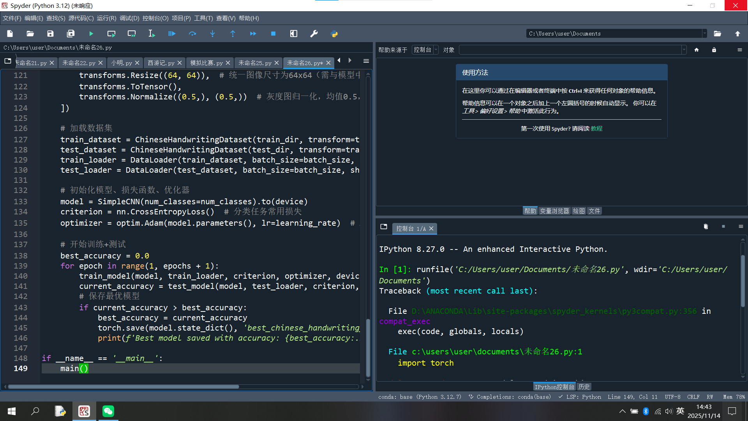Image resolution: width=748 pixels, height=421 pixels.
Task: Click the console interrupt kernel square
Action: [723, 226]
